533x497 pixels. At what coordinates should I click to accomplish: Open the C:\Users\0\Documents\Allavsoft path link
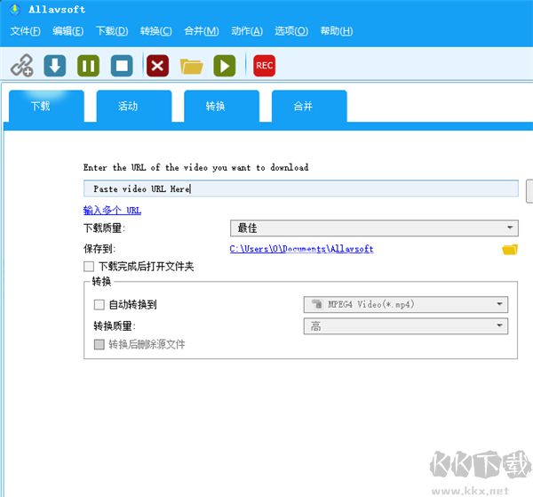click(x=301, y=250)
